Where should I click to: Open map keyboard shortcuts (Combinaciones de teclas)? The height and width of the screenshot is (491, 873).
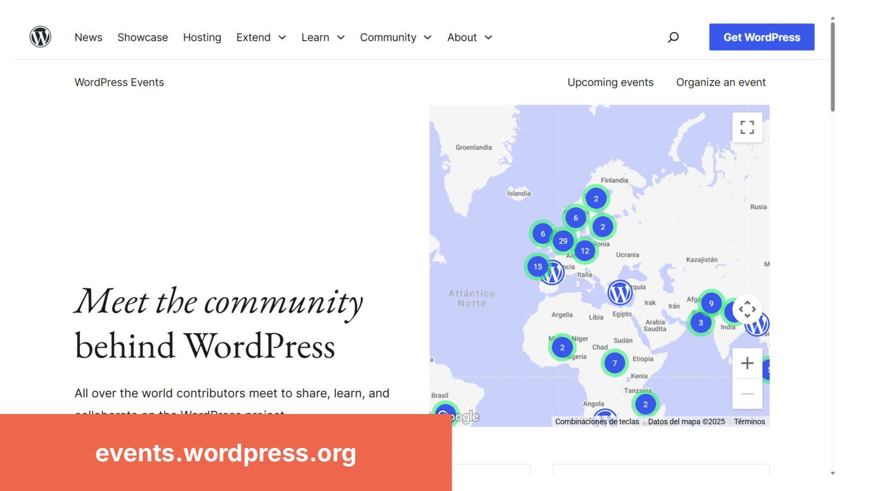click(x=597, y=421)
